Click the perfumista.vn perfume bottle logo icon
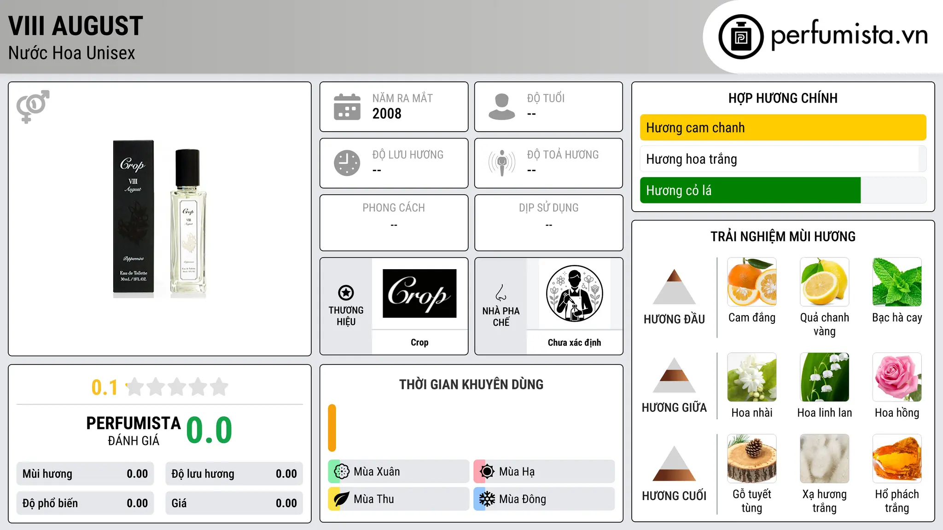The image size is (943, 530). 741,37
